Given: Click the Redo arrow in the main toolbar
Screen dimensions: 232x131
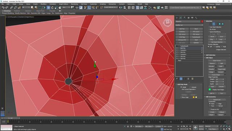Looking at the screenshot, I should click(x=7, y=8).
